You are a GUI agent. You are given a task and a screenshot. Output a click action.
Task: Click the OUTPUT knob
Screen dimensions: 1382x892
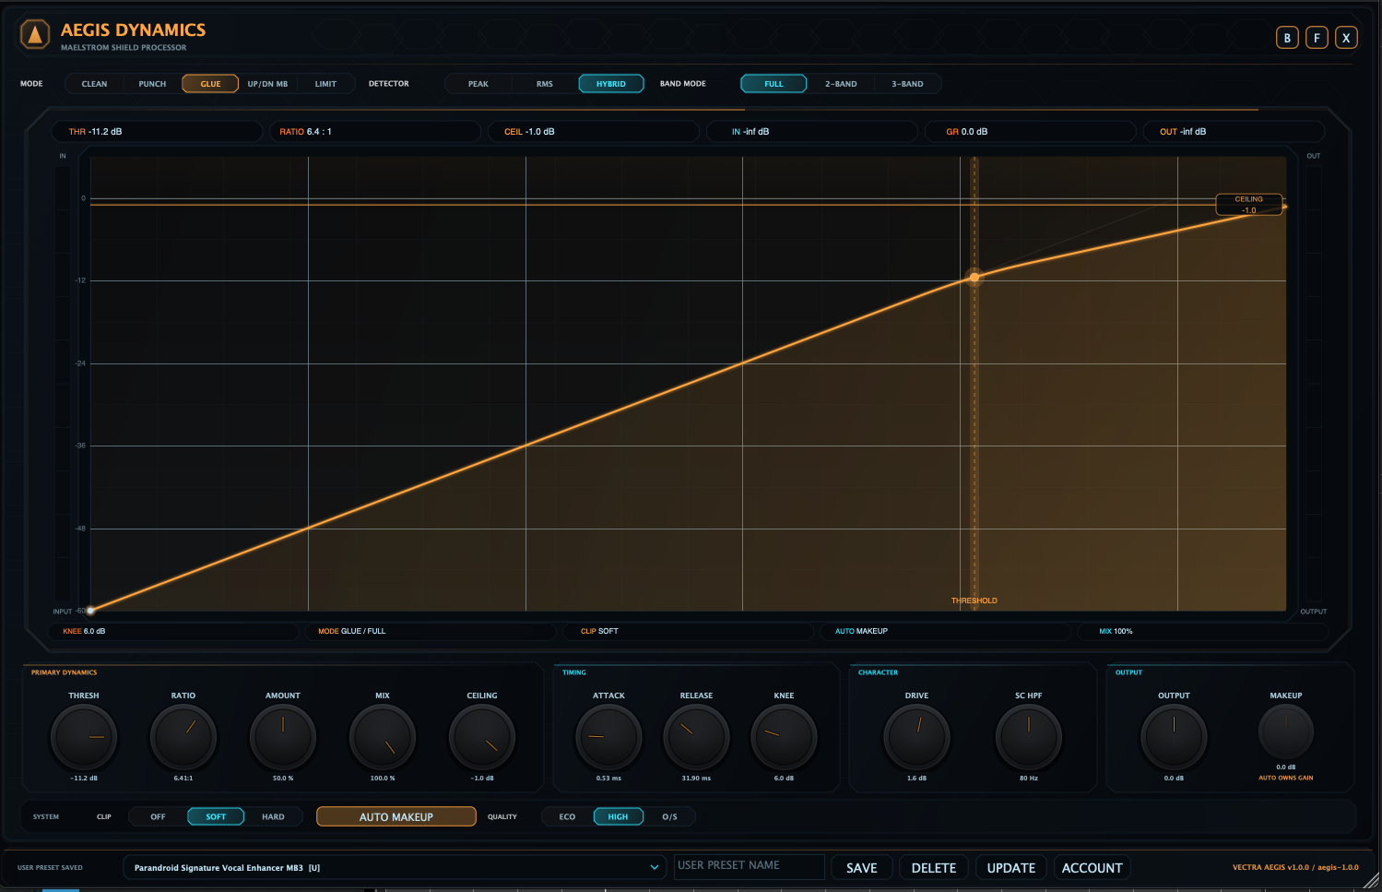click(x=1174, y=737)
